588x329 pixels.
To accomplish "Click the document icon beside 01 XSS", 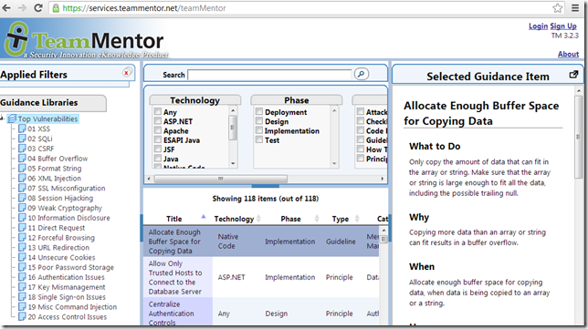I will pyautogui.click(x=22, y=129).
